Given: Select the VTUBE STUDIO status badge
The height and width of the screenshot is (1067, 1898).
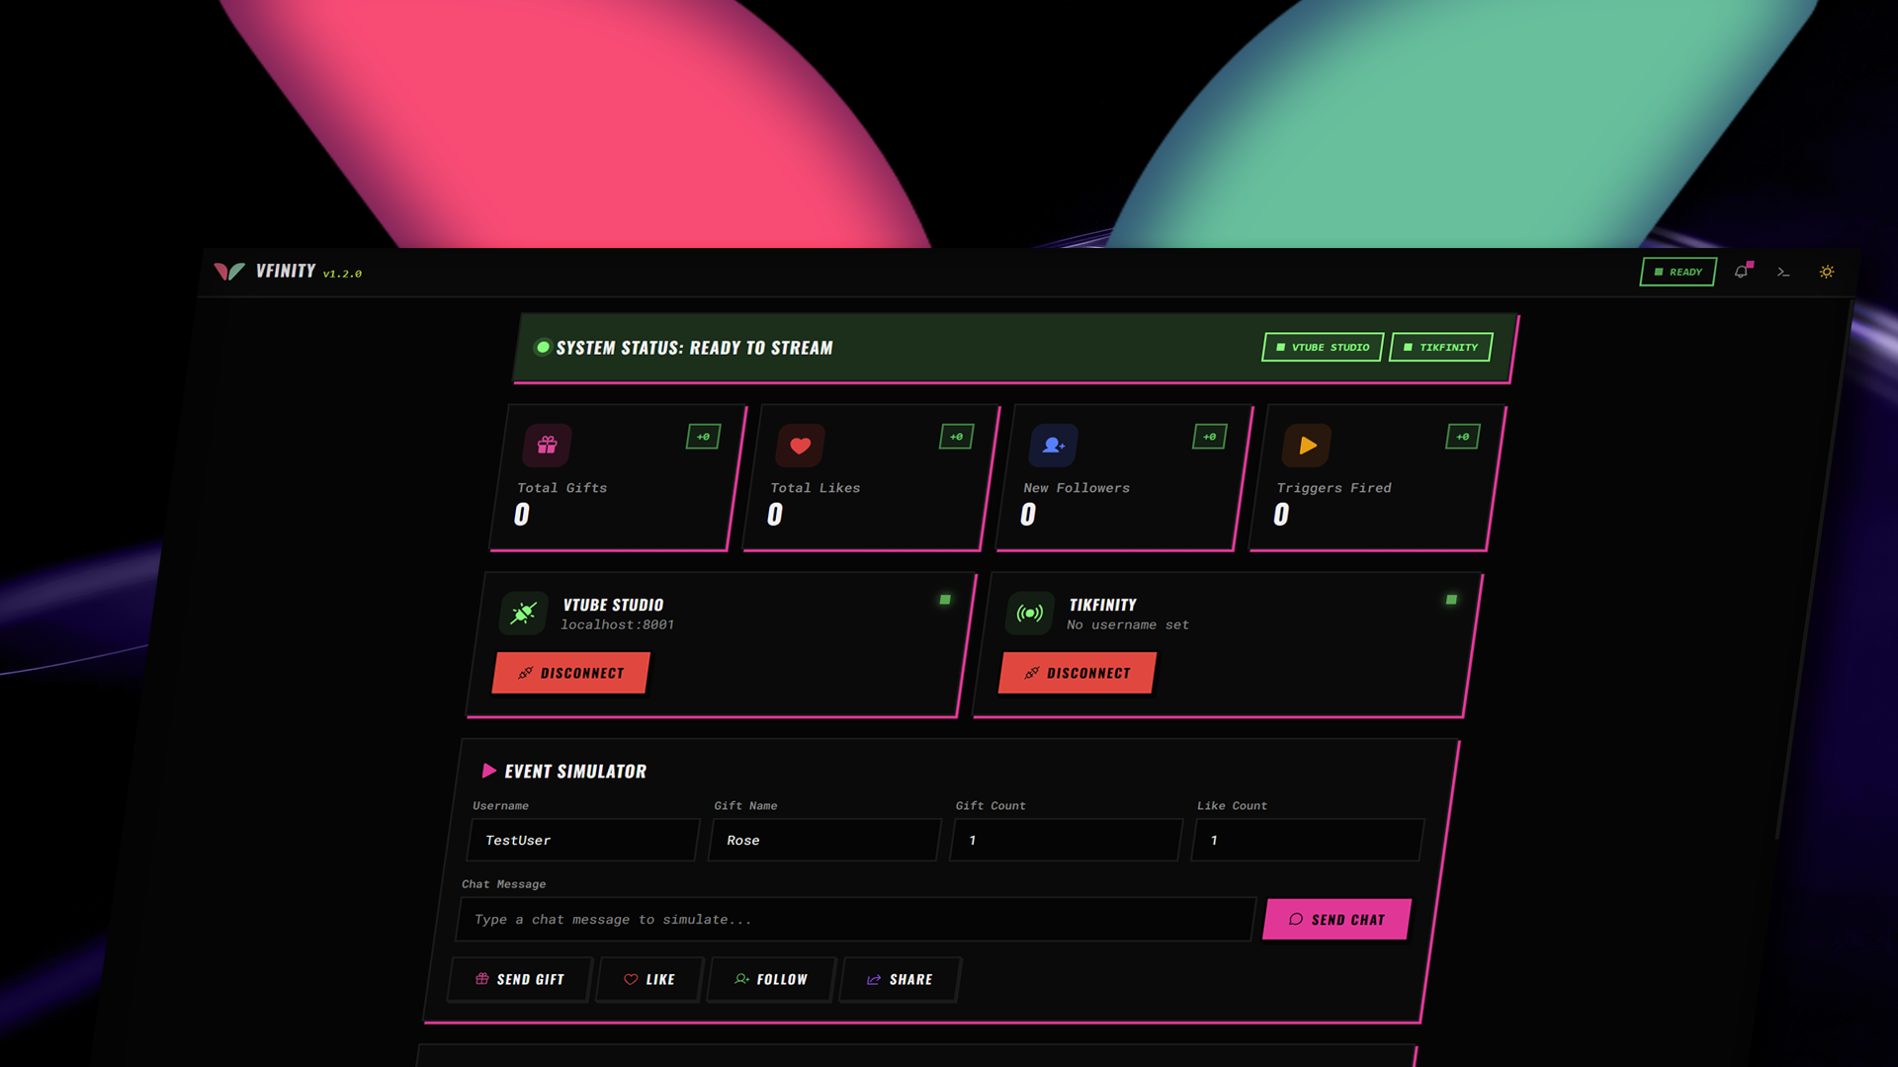Looking at the screenshot, I should click(1322, 347).
